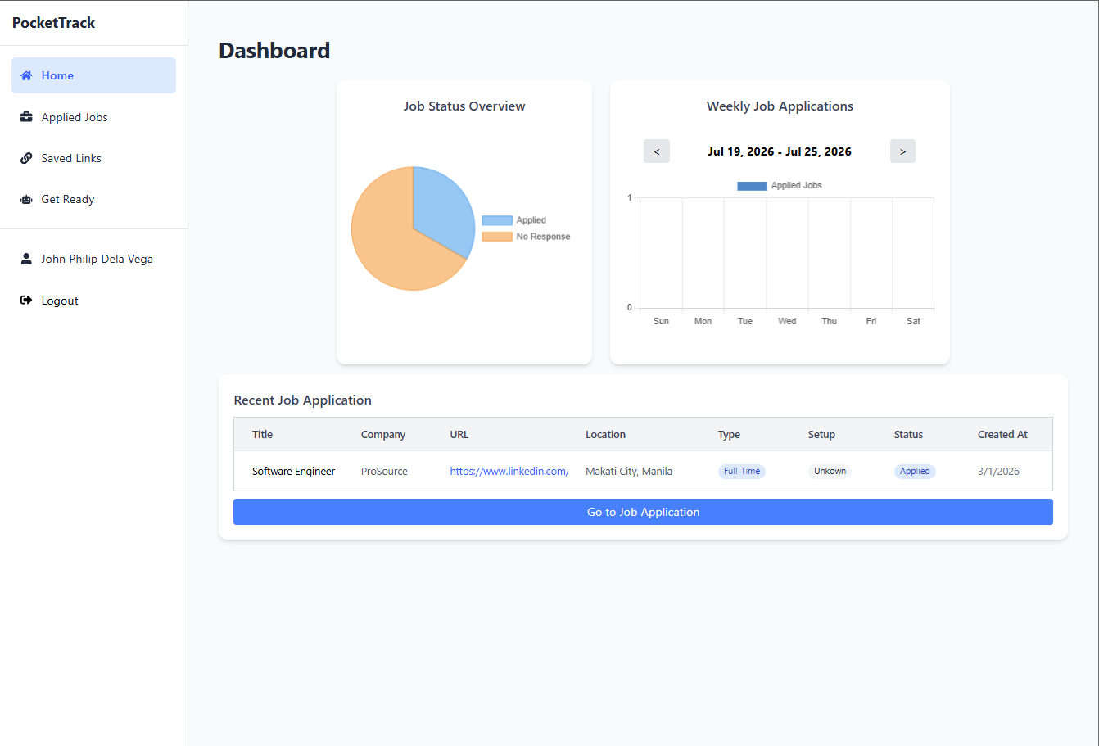The height and width of the screenshot is (746, 1099).
Task: Toggle No Response legend in pie chart
Action: click(x=526, y=237)
